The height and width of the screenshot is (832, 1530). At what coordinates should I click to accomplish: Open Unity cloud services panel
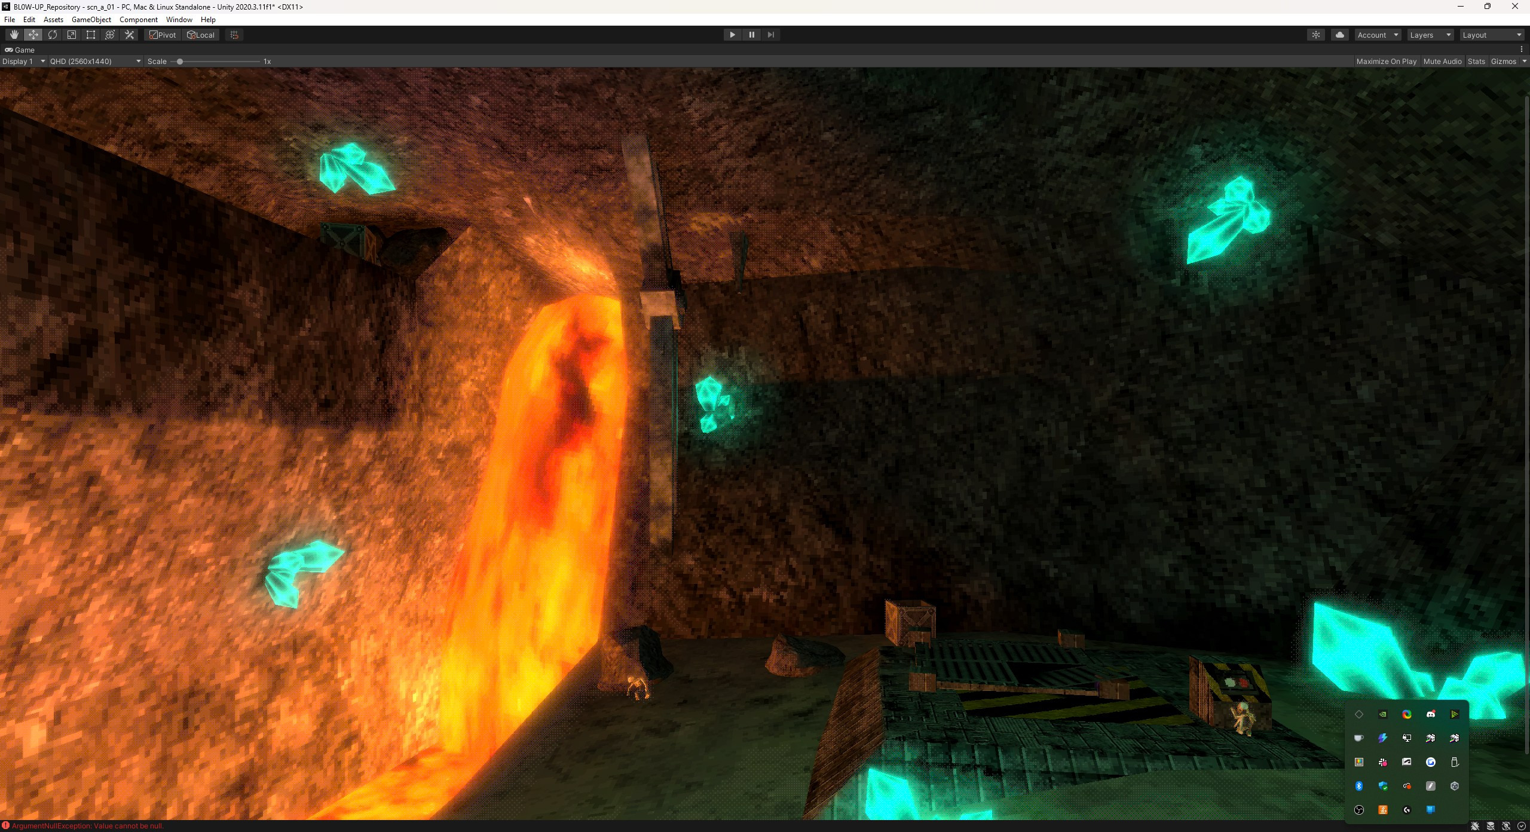tap(1339, 34)
